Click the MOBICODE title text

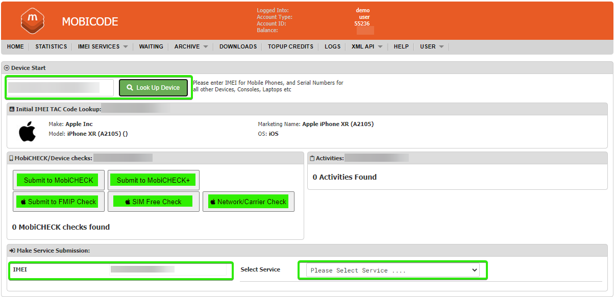(x=90, y=22)
